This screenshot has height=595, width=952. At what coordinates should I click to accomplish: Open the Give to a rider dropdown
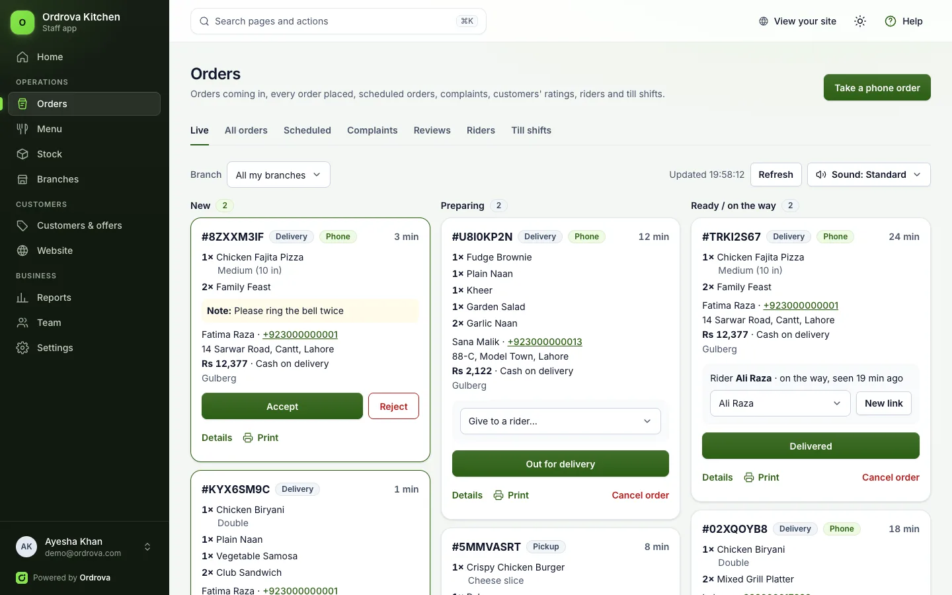561,421
